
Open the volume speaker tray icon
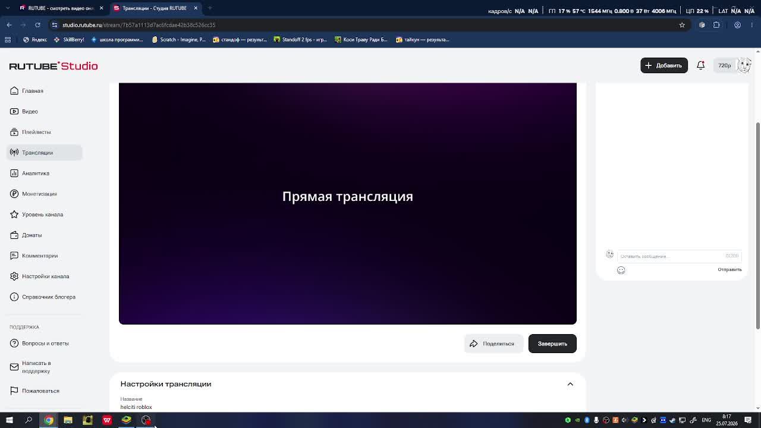(x=624, y=420)
